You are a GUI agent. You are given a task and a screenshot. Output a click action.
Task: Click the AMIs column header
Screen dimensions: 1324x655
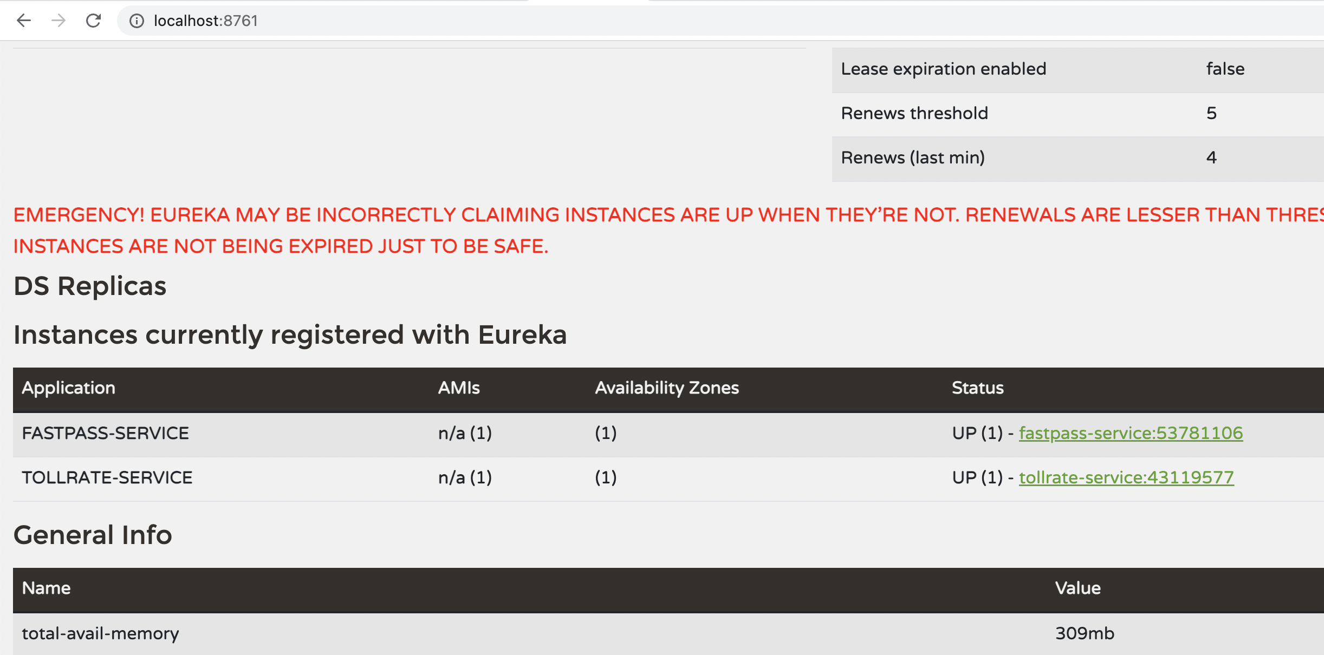[459, 388]
